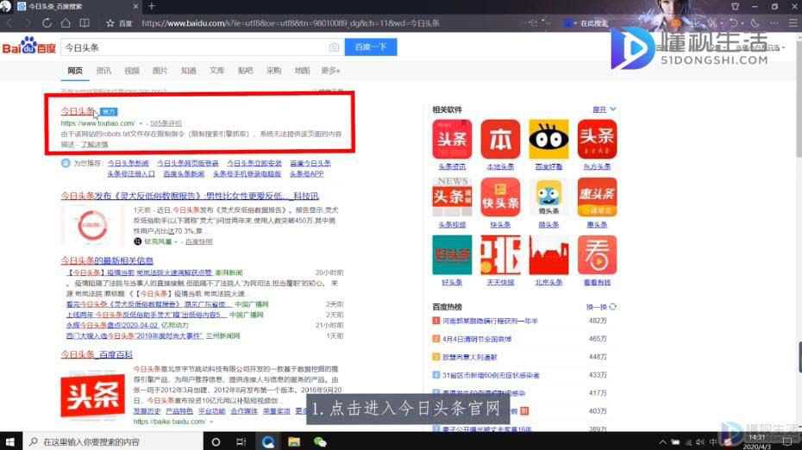Open the 本地头条 app icon
802x450 pixels.
coord(500,139)
